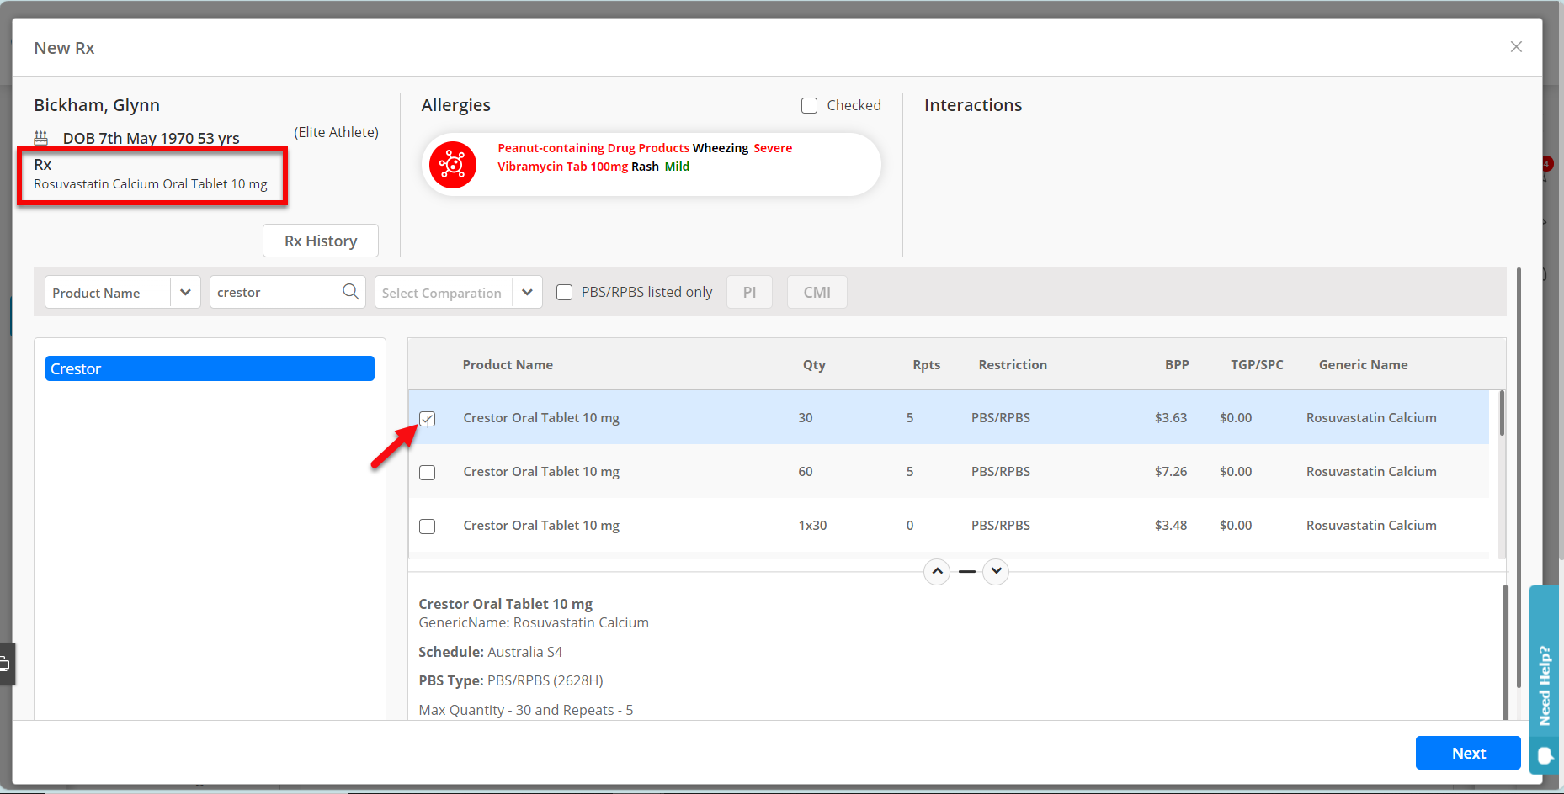Screen dimensions: 1564x794
Task: Click the red allergy warning icon
Action: pyautogui.click(x=453, y=165)
